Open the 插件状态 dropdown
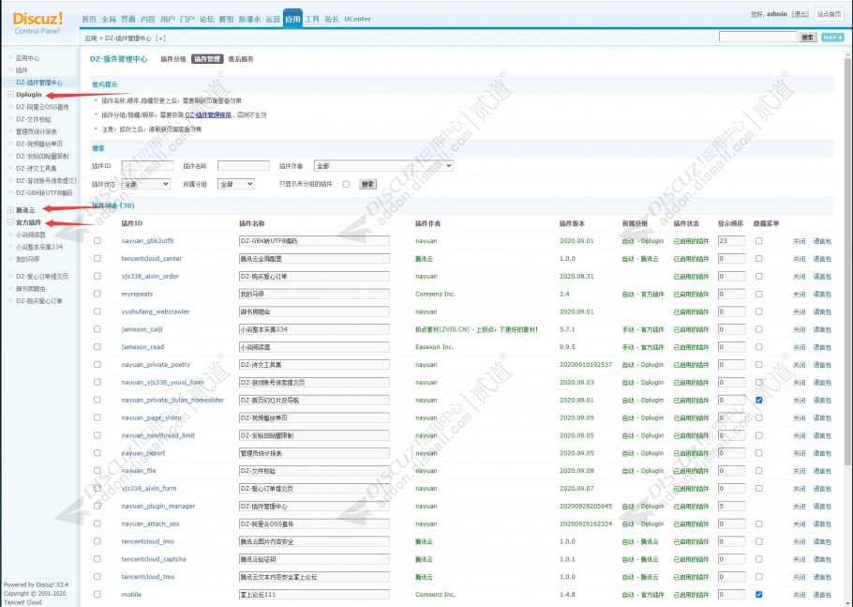The width and height of the screenshot is (853, 607). [x=146, y=184]
